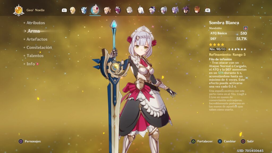This screenshot has height=153, width=272.
Task: Select the portrait with purple twin-tail hair
Action: [175, 10]
